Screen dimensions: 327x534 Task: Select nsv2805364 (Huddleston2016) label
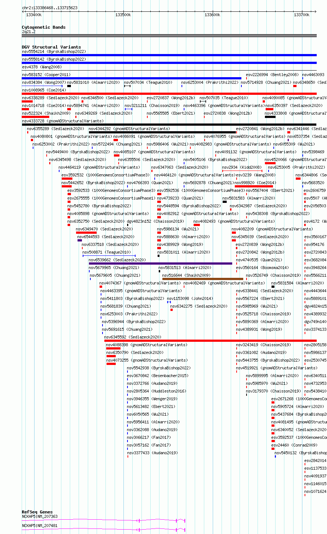tap(157, 391)
